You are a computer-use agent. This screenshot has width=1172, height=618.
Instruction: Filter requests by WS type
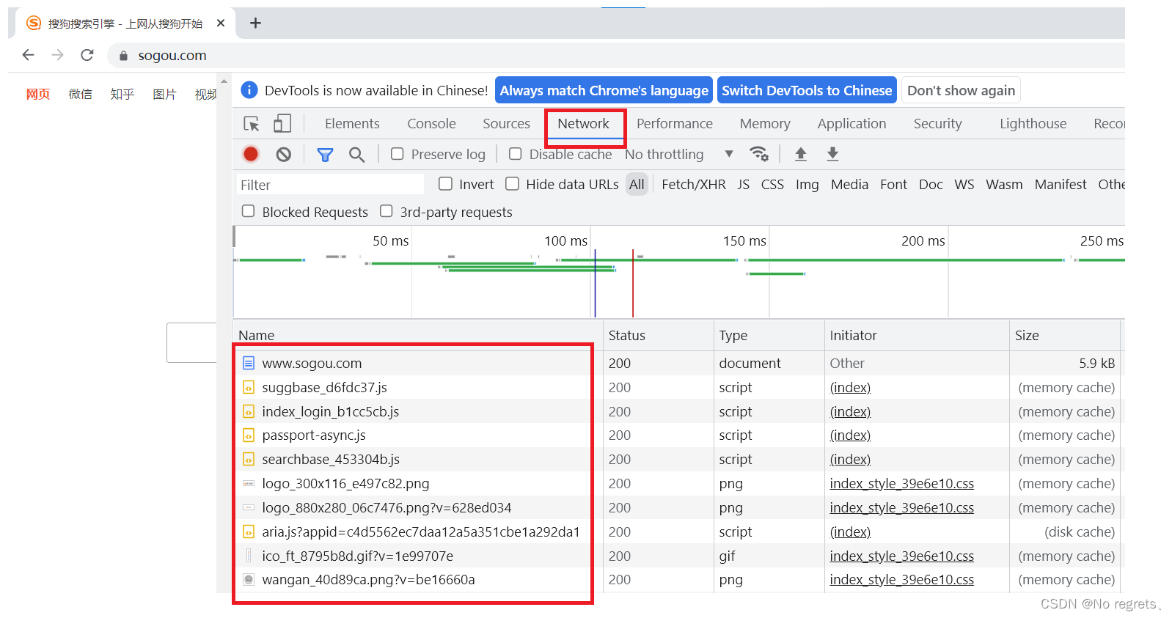pos(964,185)
